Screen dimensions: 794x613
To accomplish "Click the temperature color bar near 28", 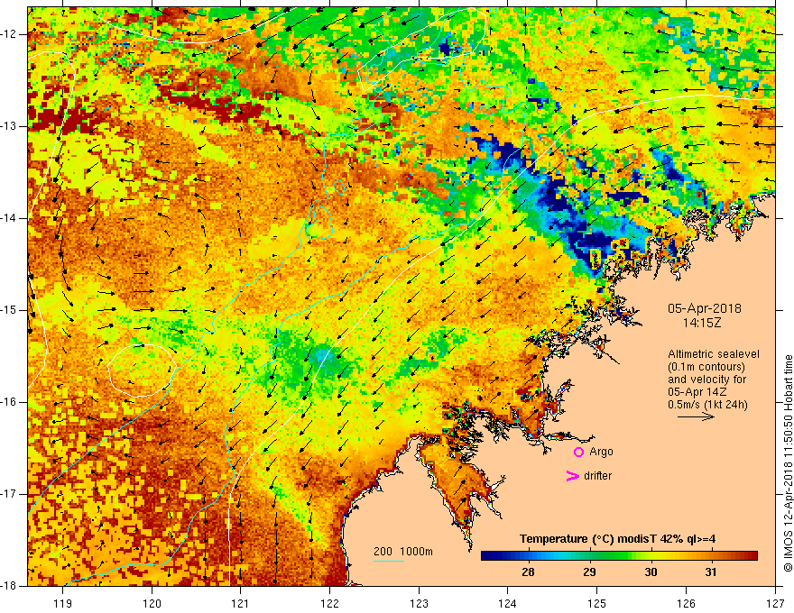I will tap(528, 556).
